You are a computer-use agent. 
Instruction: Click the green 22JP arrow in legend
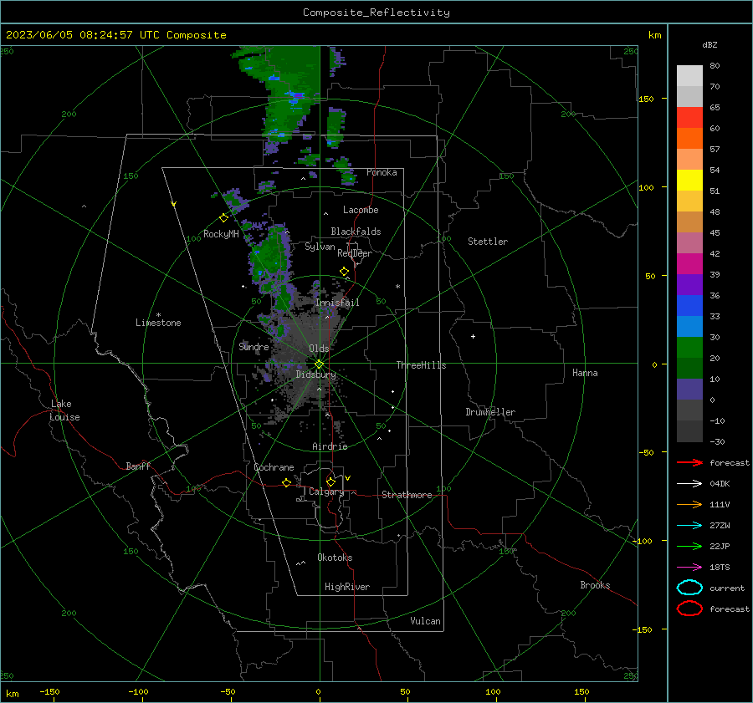tap(689, 546)
